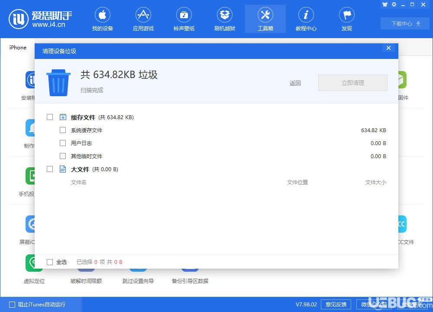The height and width of the screenshot is (312, 433).
Task: Click 文件名 column header
Action: (x=79, y=182)
